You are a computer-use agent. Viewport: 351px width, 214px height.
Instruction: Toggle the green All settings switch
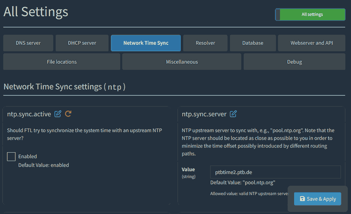coord(310,15)
